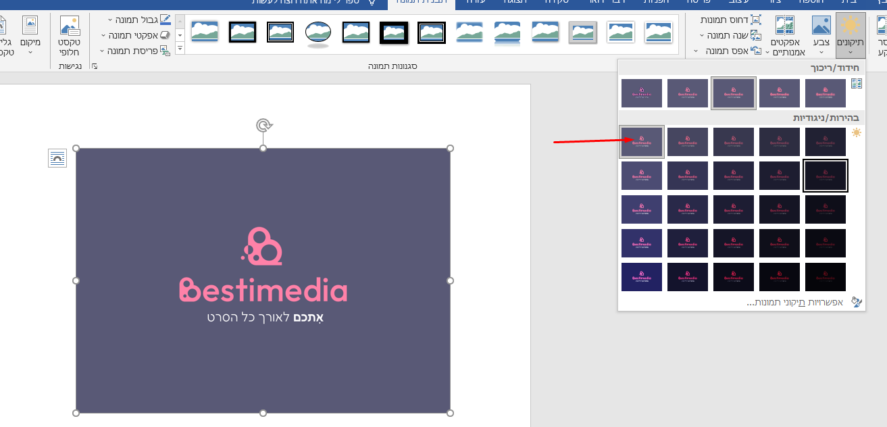
Task: Move picture styles gallery down one row
Action: click(180, 34)
